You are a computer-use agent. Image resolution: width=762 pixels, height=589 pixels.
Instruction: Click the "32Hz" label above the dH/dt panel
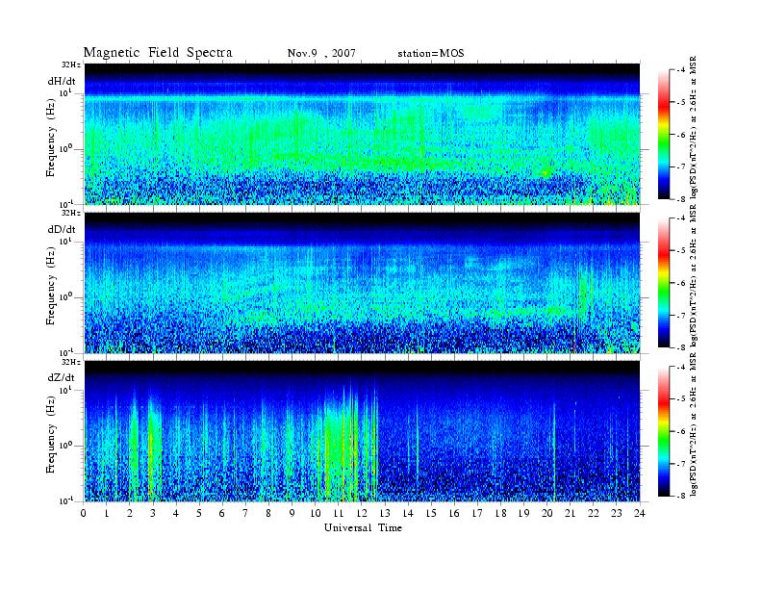pyautogui.click(x=71, y=64)
